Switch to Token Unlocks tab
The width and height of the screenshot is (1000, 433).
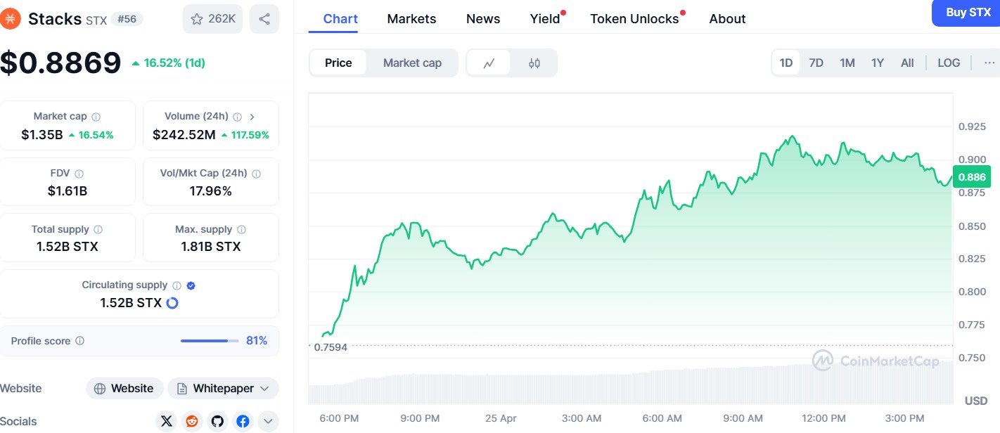(634, 19)
